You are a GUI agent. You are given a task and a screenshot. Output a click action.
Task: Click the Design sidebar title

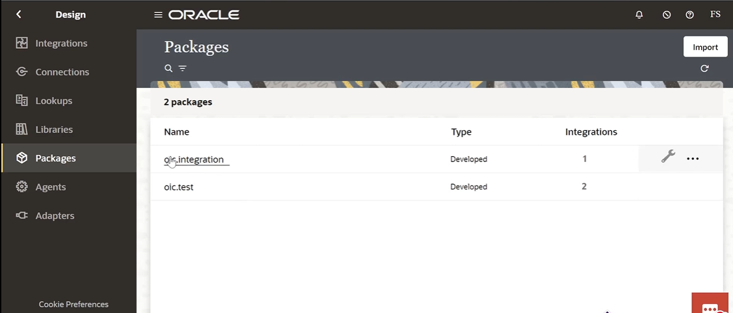pos(70,14)
